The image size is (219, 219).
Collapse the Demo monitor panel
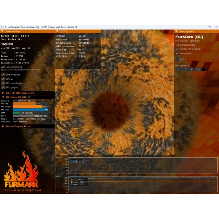[x=2, y=31]
